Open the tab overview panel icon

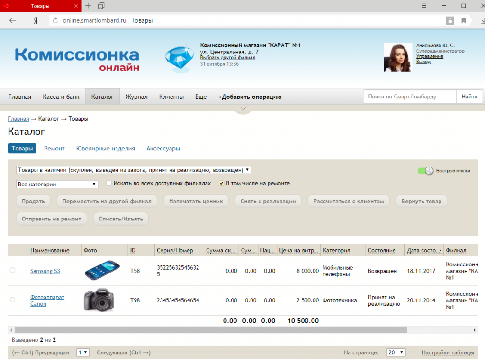point(101,6)
